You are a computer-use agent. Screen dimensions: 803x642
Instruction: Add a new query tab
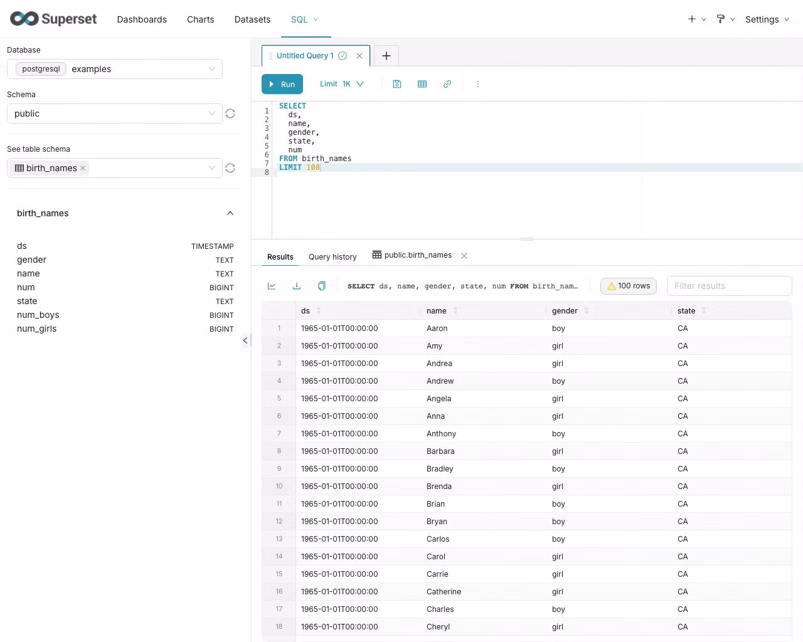tap(386, 56)
